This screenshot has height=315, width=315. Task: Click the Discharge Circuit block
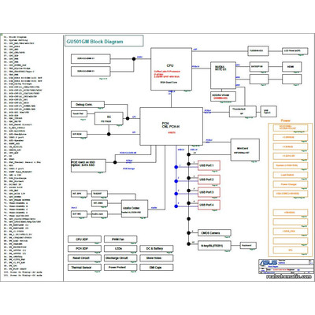pos(120,258)
